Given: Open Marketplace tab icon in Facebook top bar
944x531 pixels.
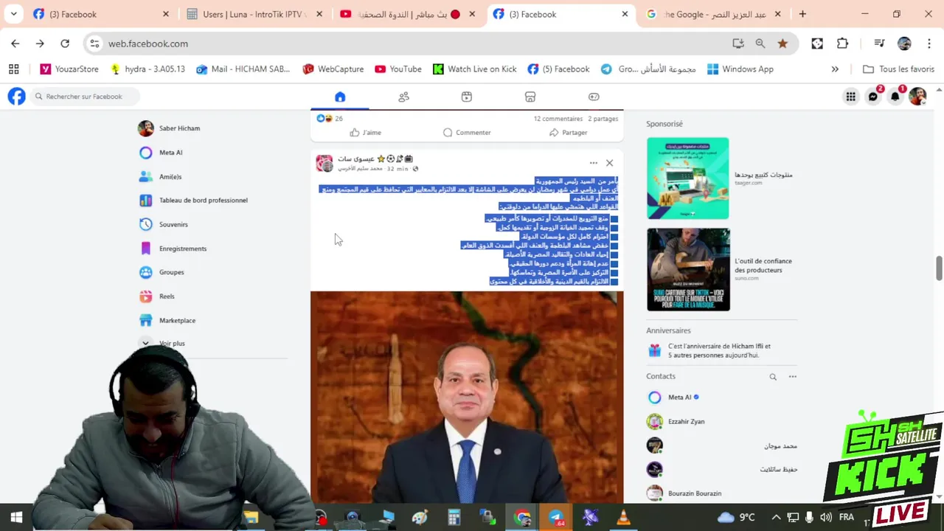Looking at the screenshot, I should click(530, 97).
